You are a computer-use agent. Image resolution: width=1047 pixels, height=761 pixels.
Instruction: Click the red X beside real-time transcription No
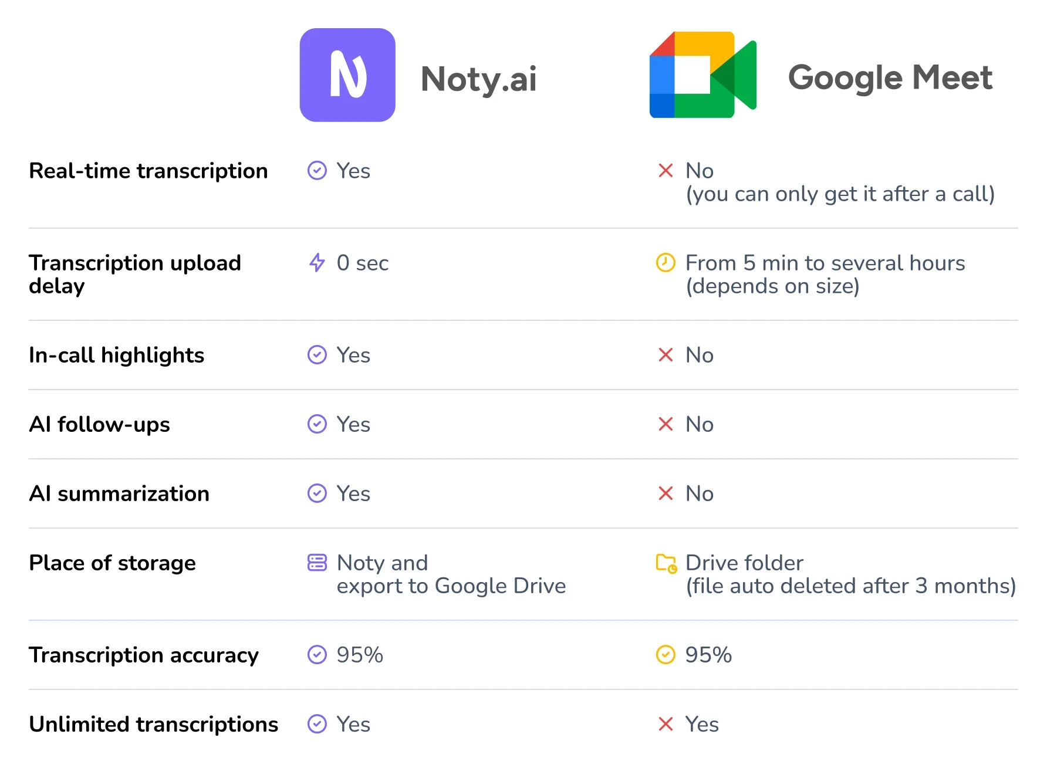666,170
